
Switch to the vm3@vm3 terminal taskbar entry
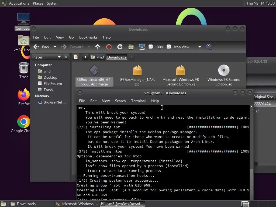[123, 204]
